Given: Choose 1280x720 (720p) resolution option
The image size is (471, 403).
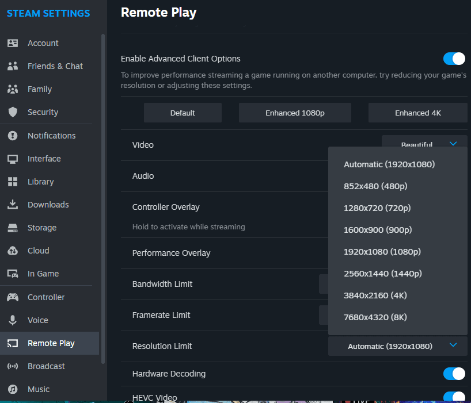Looking at the screenshot, I should pyautogui.click(x=398, y=208).
